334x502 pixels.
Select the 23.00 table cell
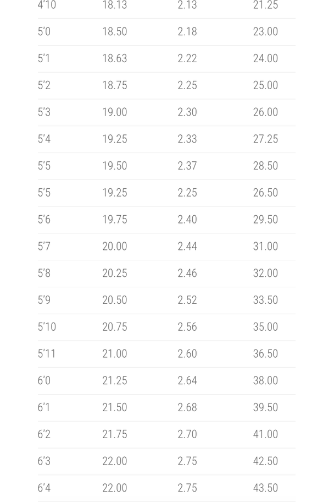pyautogui.click(x=265, y=32)
